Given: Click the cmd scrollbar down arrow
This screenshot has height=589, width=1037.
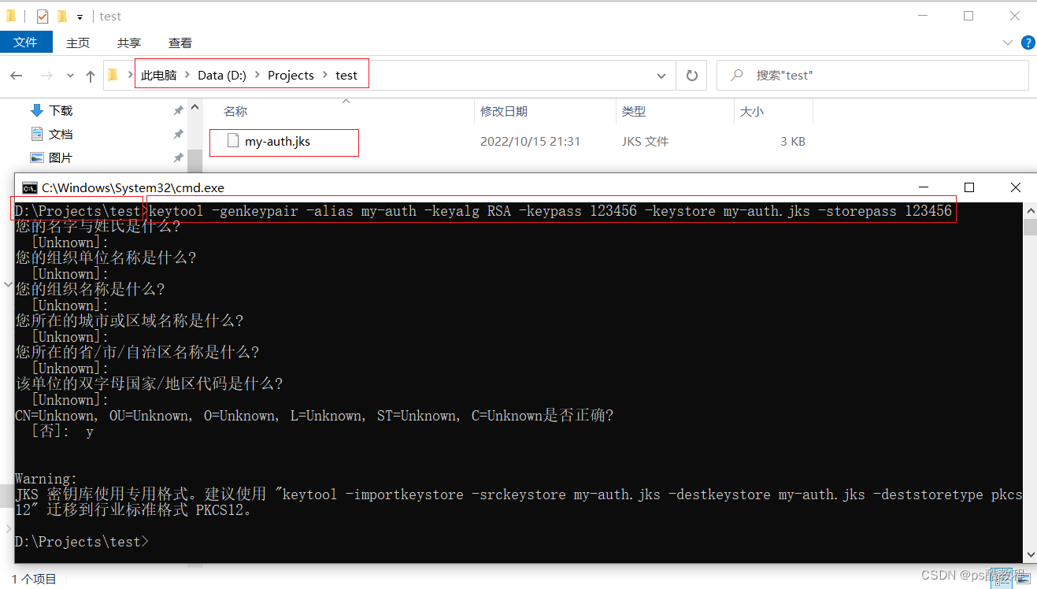Looking at the screenshot, I should pyautogui.click(x=1029, y=556).
